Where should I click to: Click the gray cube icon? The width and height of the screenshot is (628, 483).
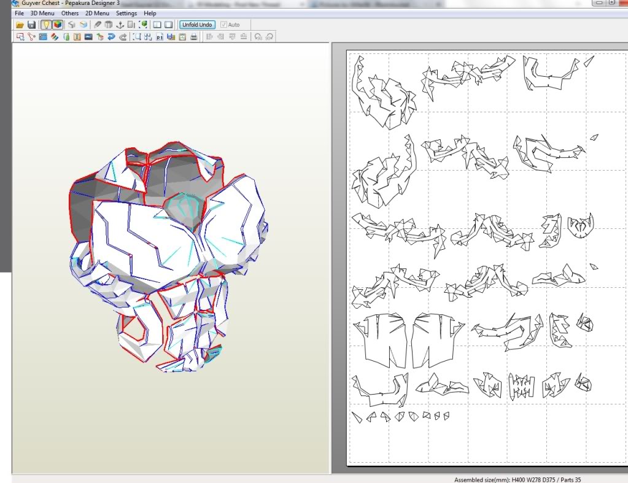point(72,25)
